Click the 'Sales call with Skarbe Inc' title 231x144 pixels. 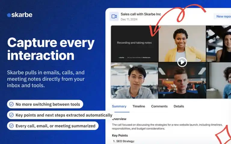click(x=141, y=14)
